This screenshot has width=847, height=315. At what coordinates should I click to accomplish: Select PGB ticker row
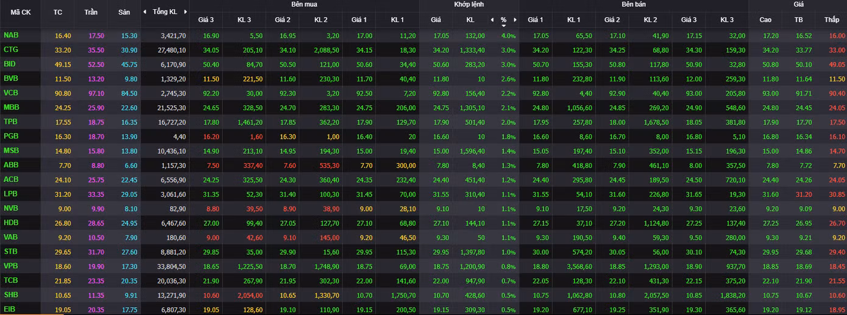[423, 136]
